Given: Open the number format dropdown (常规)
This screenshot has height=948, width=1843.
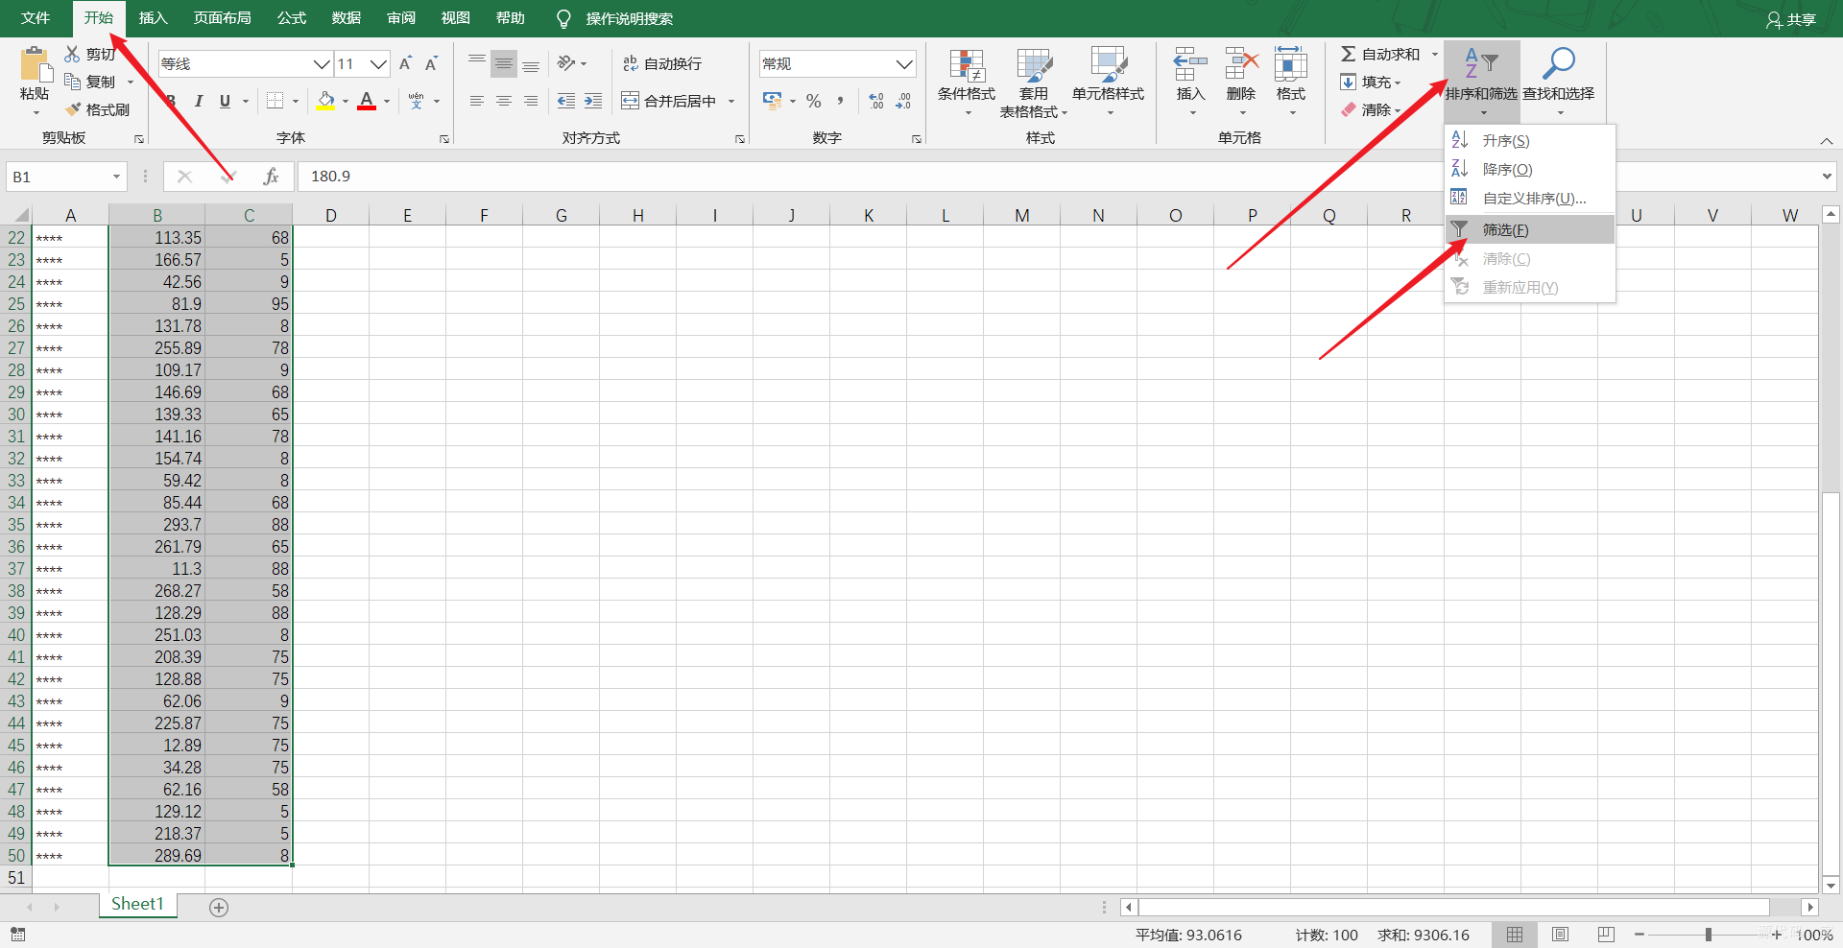Looking at the screenshot, I should [904, 63].
